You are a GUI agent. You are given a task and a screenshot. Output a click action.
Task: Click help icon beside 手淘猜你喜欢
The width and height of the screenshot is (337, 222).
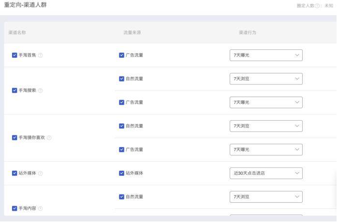pos(49,138)
